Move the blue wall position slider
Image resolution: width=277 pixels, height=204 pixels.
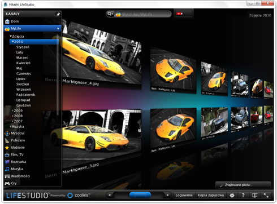(140, 195)
